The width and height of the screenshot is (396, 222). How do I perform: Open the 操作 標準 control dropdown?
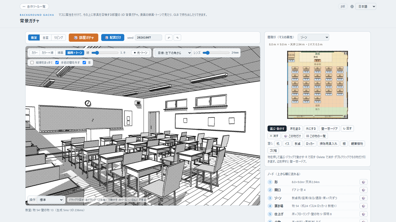pos(51,200)
